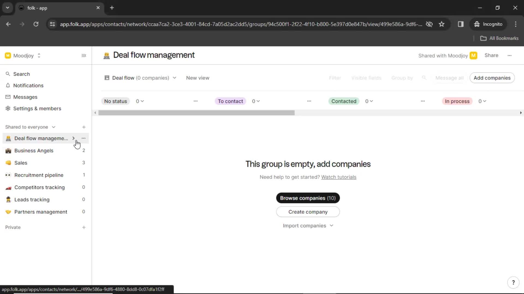Screen dimensions: 524x294
Task: Click the Notifications bell icon
Action: coord(8,85)
